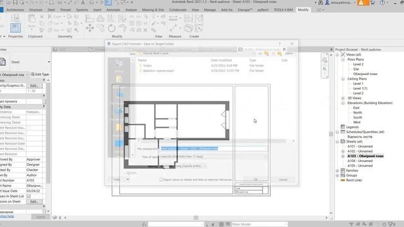Viewport: 404px width, 227px height.
Task: Click the horizontal scrollbar thumb below drawing area
Action: point(196,218)
